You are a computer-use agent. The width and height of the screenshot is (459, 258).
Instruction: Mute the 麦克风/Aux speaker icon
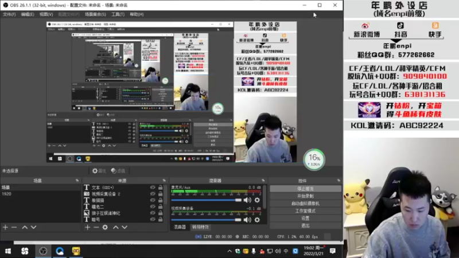coord(247,200)
